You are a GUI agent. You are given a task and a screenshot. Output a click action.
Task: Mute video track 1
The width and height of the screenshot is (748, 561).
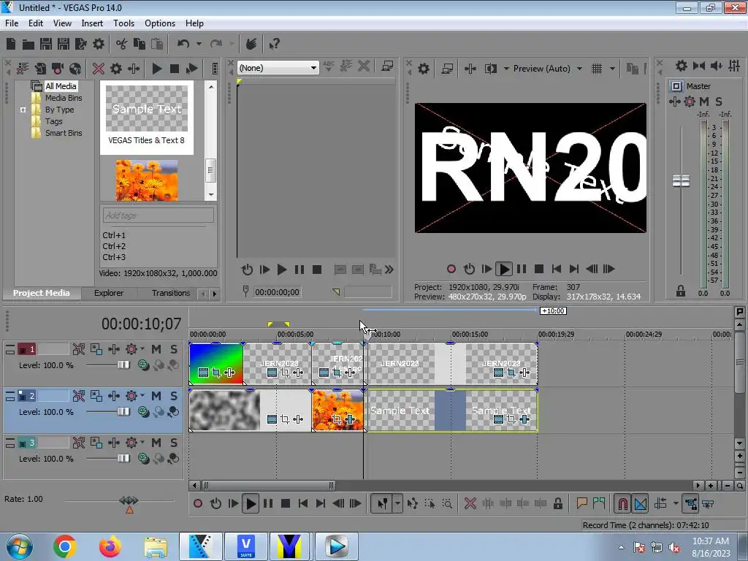click(156, 349)
